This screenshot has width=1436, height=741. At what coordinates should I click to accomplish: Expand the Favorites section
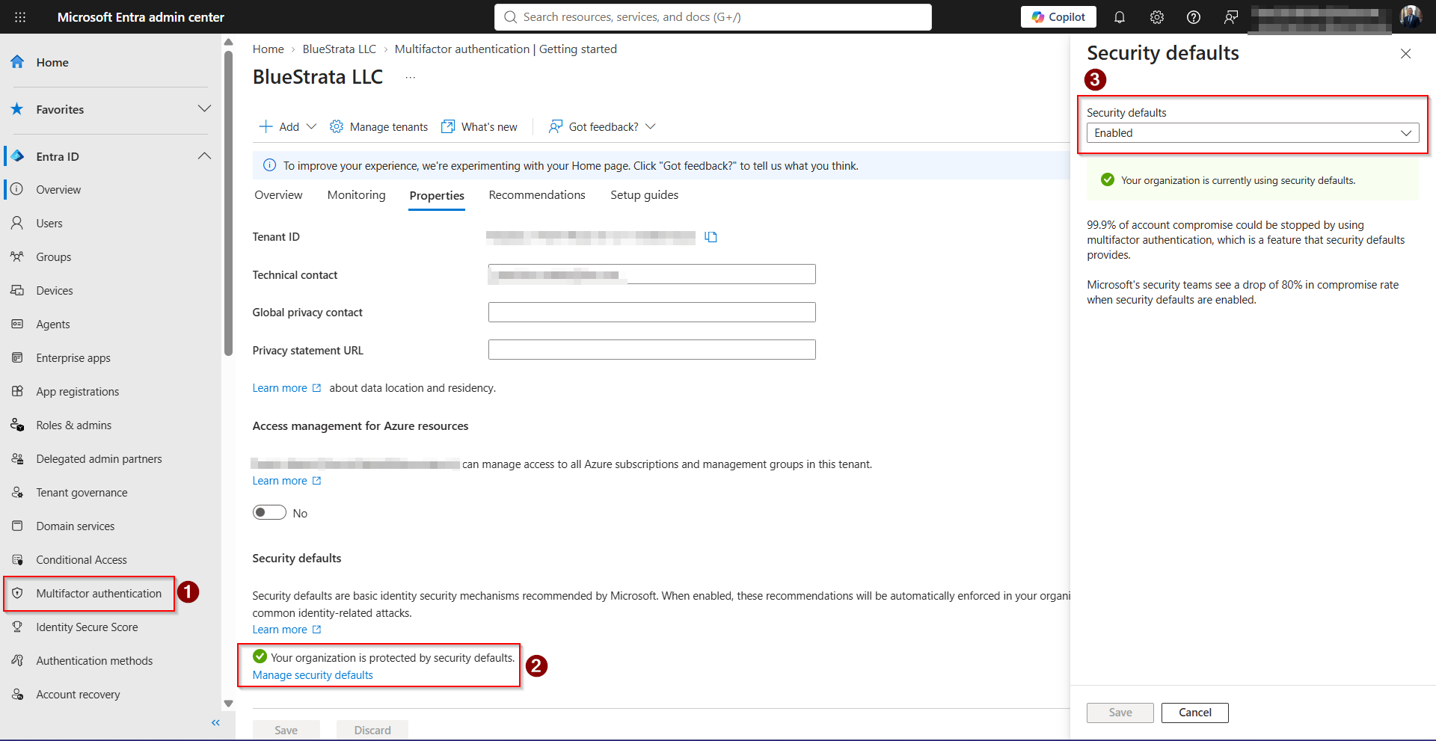click(203, 109)
